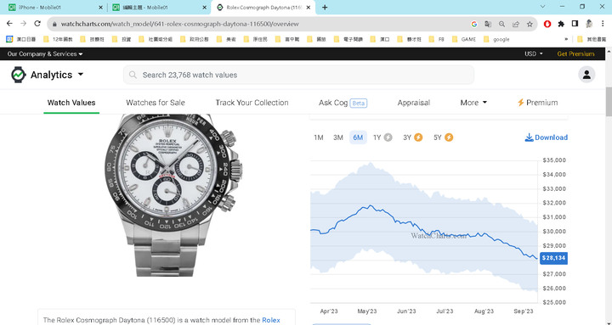Click Get Premium link
The height and width of the screenshot is (325, 612).
point(575,54)
